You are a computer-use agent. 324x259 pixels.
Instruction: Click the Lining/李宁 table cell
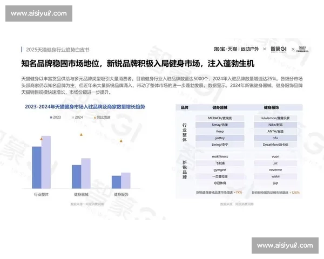coord(220,145)
